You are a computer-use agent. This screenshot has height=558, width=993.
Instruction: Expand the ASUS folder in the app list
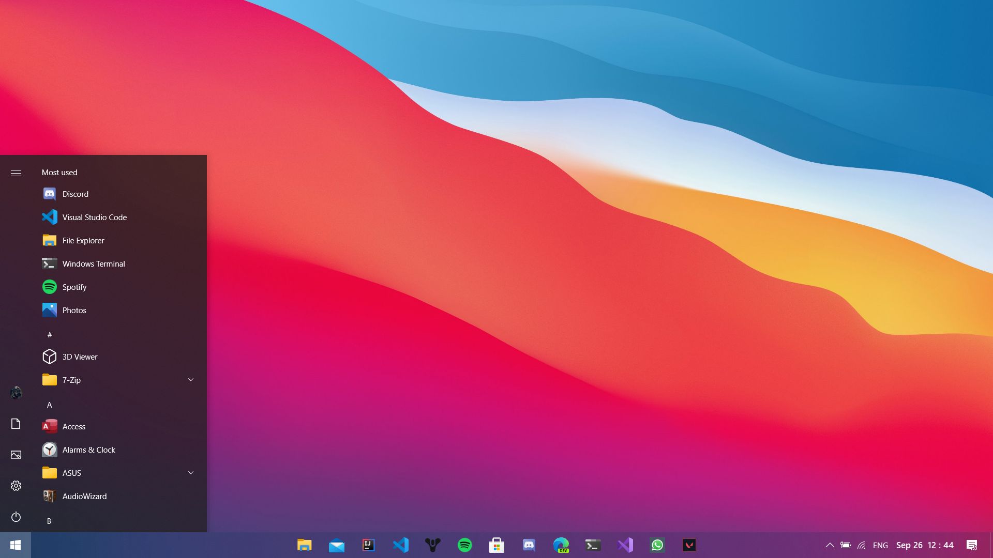(191, 473)
